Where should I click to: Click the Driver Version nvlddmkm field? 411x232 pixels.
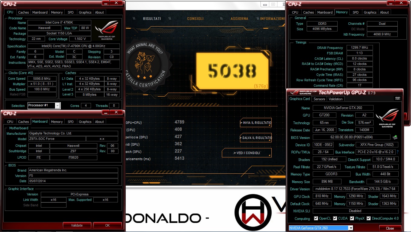(x=356, y=189)
